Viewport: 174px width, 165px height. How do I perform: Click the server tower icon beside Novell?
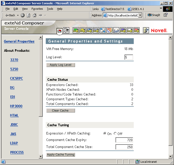tap(146, 30)
